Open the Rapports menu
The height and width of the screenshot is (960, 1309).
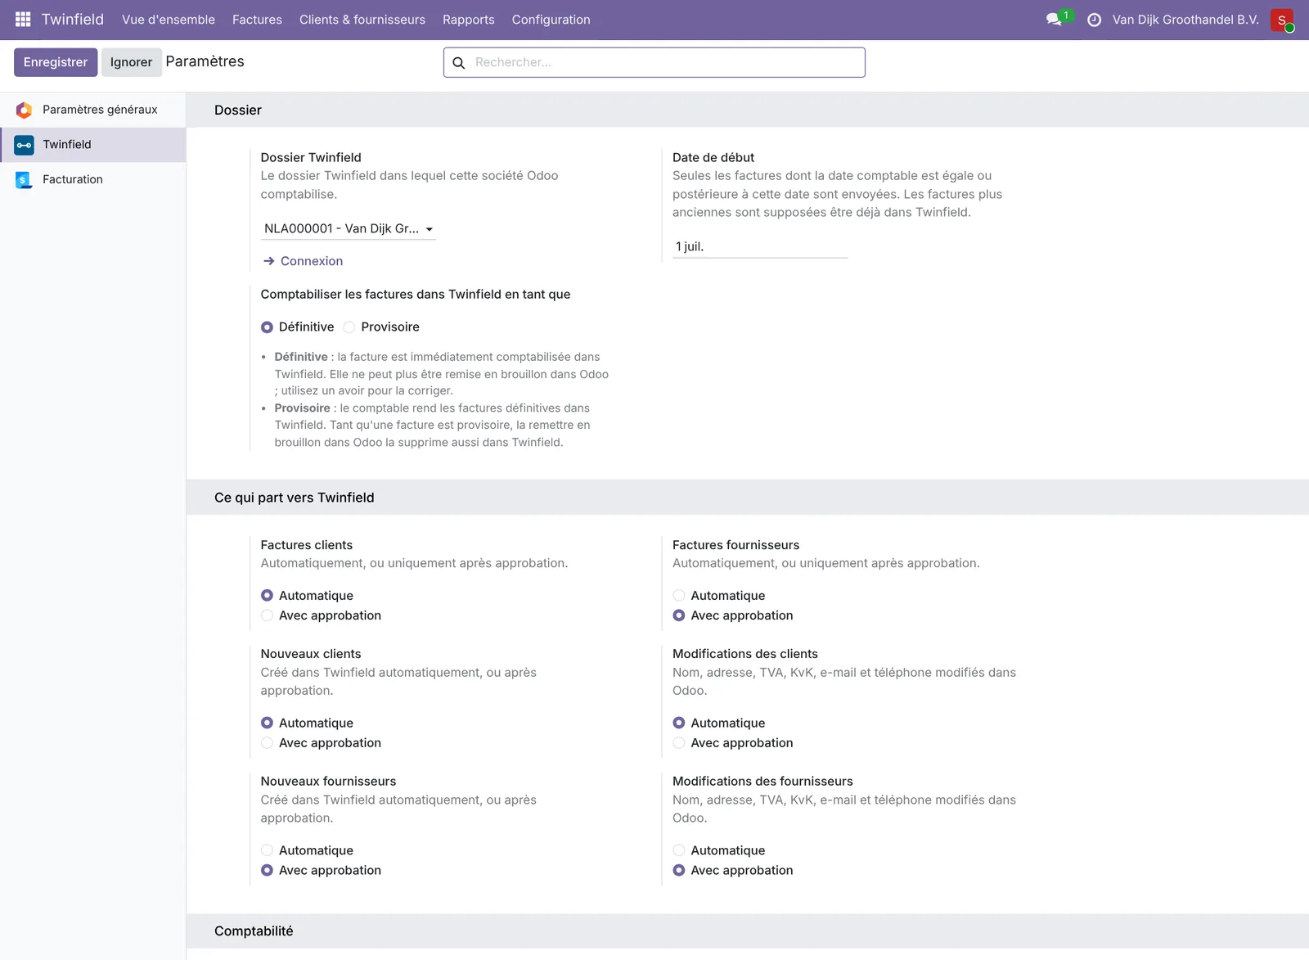pos(468,20)
